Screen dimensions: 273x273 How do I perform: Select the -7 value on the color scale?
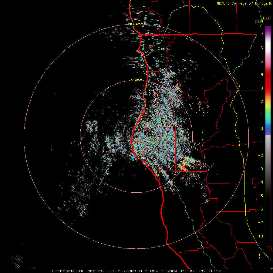(261, 223)
